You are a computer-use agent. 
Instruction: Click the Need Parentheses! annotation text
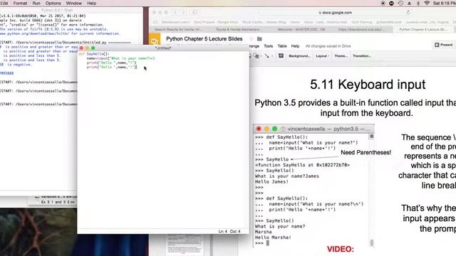[x=366, y=152]
